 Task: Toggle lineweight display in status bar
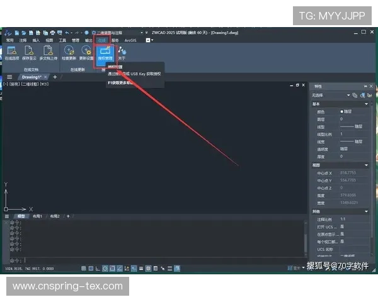(141, 268)
